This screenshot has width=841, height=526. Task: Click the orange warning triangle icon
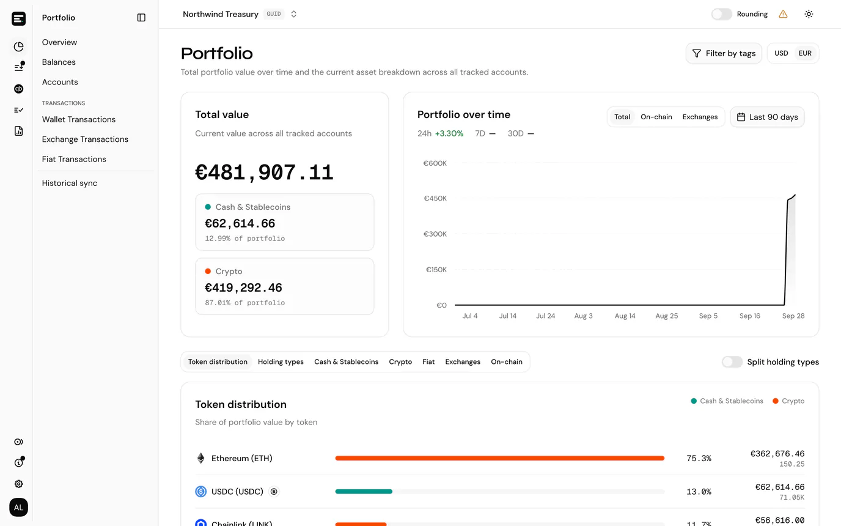[x=783, y=14]
